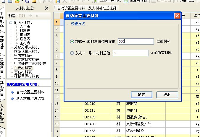Switch to 其他项目 vertical tab
This screenshot has width=200, height=137.
pos(2,88)
